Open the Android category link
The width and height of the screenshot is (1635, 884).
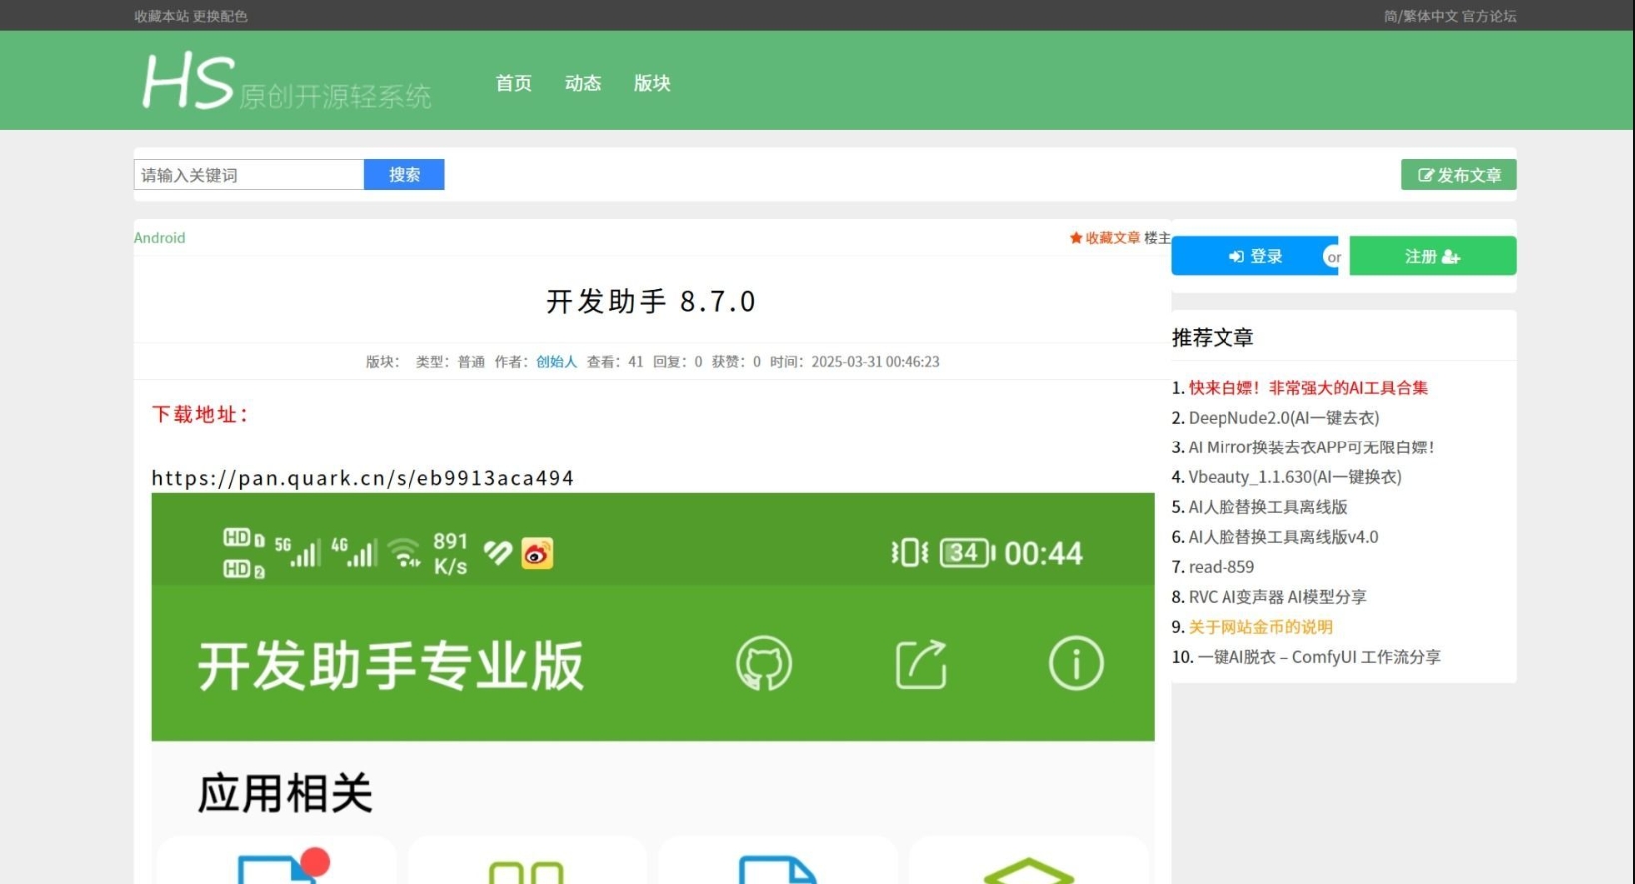click(160, 238)
